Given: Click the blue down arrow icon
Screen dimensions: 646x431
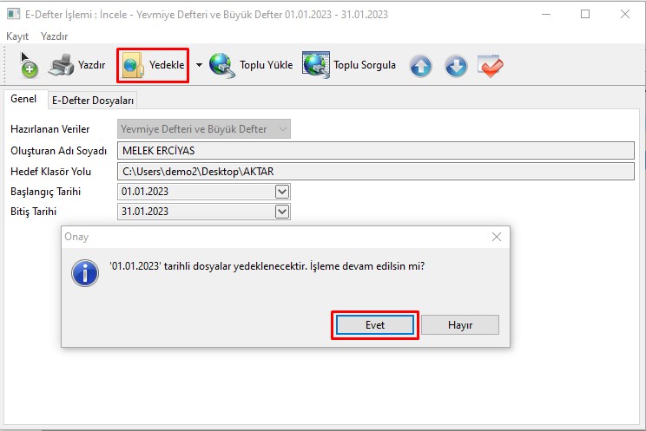Looking at the screenshot, I should click(456, 66).
